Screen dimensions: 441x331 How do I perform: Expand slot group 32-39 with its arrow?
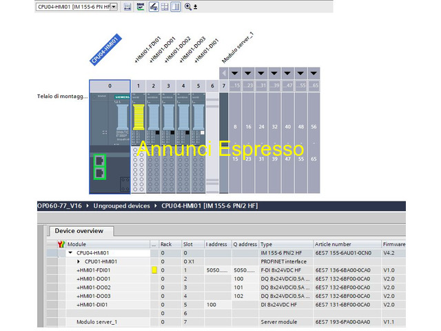point(274,74)
